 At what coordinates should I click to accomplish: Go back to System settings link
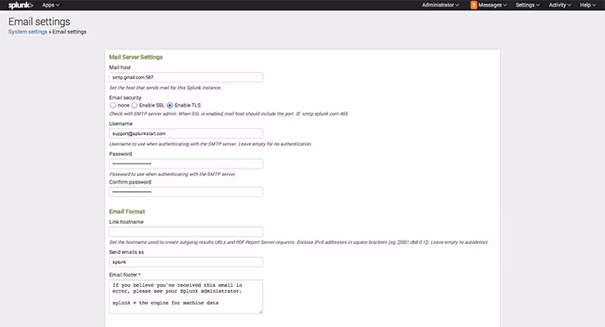point(28,32)
